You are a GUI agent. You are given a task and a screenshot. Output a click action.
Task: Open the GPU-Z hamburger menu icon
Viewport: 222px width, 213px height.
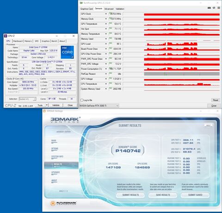[x=219, y=8]
